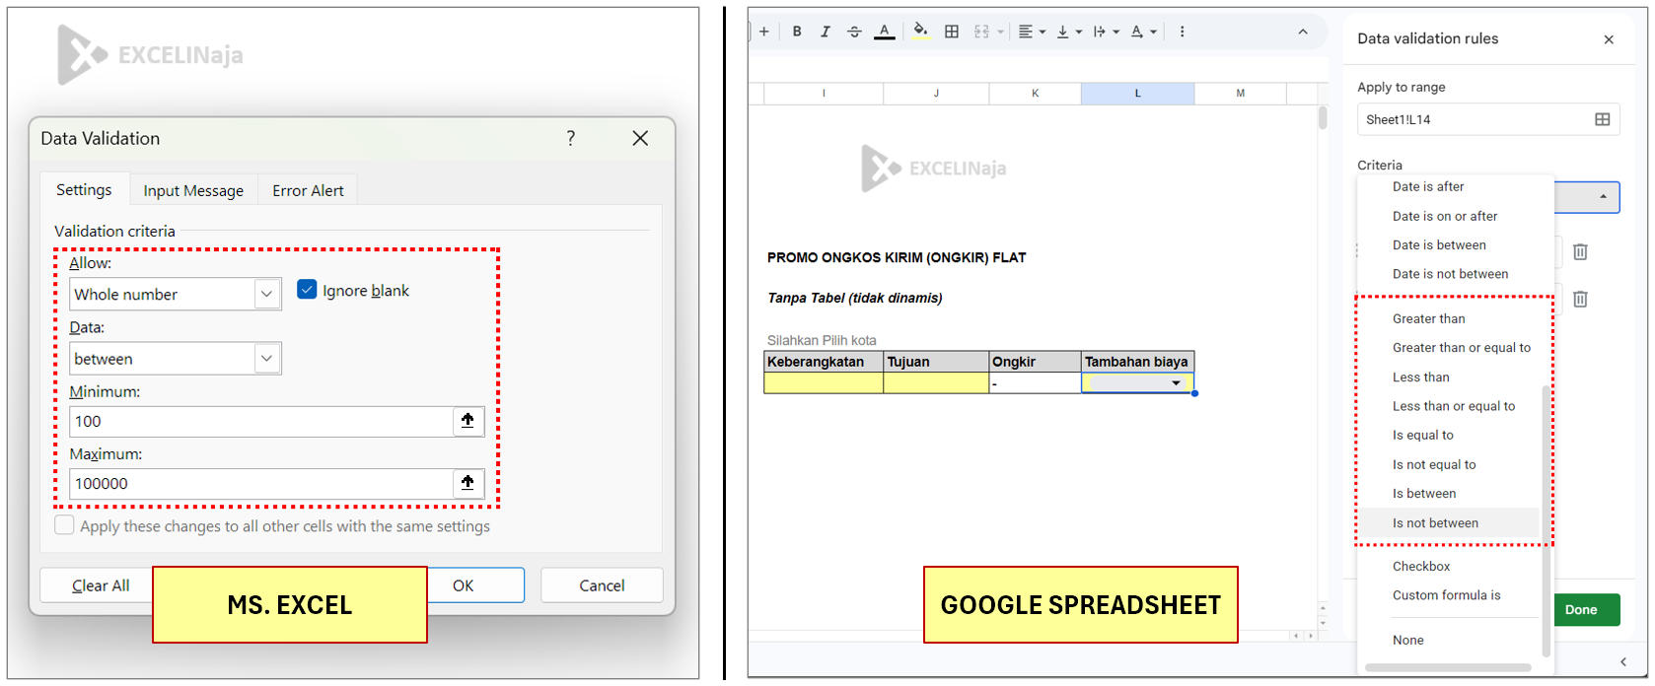
Task: Click column K header in the spreadsheet
Action: tap(1035, 94)
